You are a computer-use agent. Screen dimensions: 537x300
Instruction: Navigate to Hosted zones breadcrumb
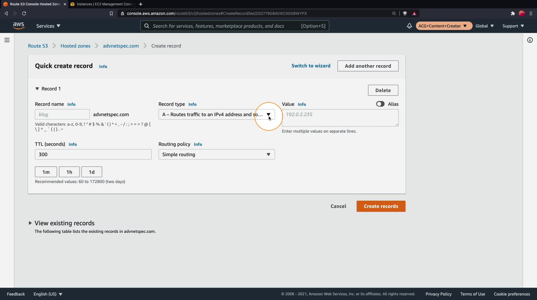[x=76, y=46]
